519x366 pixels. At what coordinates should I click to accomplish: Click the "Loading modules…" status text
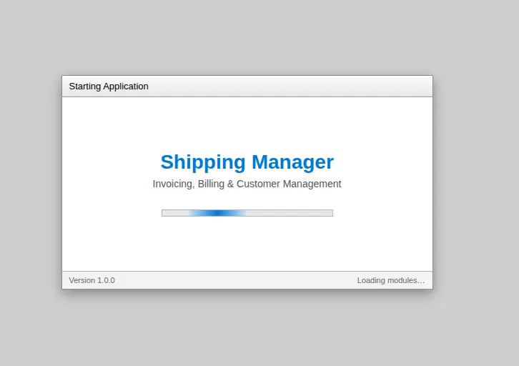coord(390,280)
